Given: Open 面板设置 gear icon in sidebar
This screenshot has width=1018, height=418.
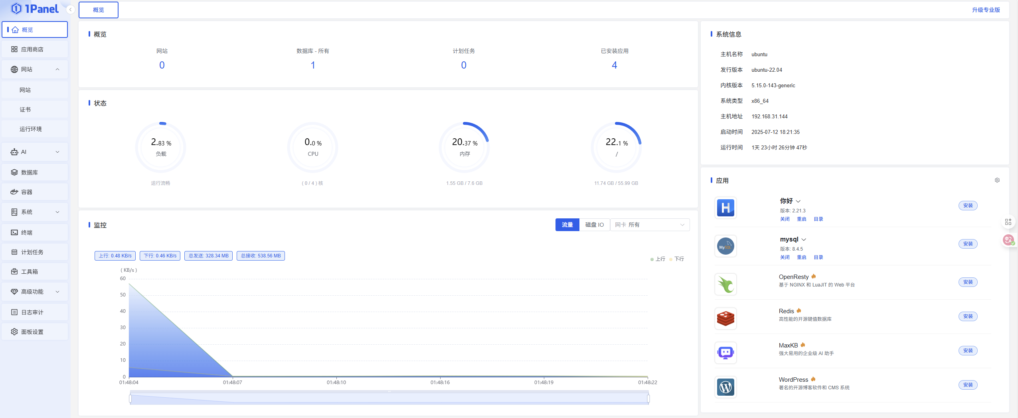Looking at the screenshot, I should pyautogui.click(x=14, y=332).
